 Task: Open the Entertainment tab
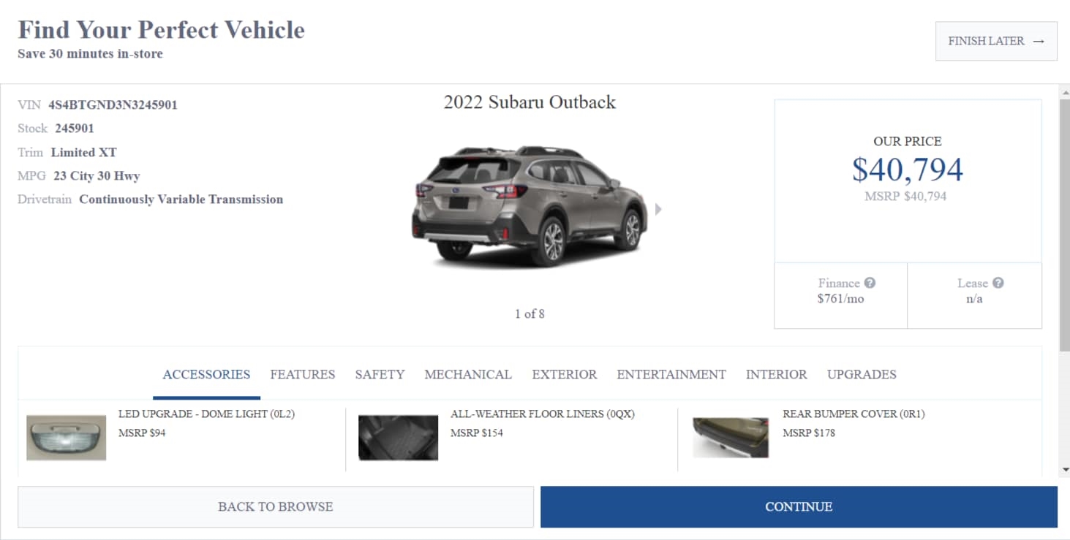tap(671, 374)
